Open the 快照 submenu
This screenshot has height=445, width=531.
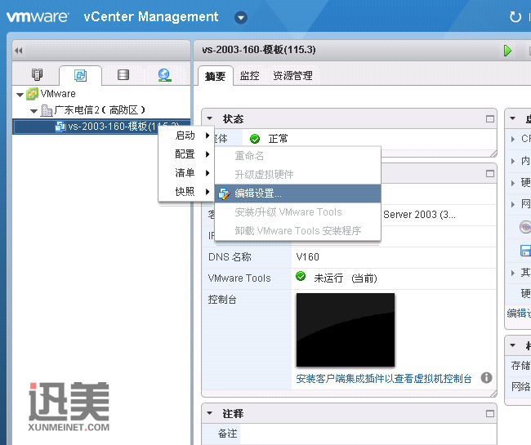(x=185, y=192)
